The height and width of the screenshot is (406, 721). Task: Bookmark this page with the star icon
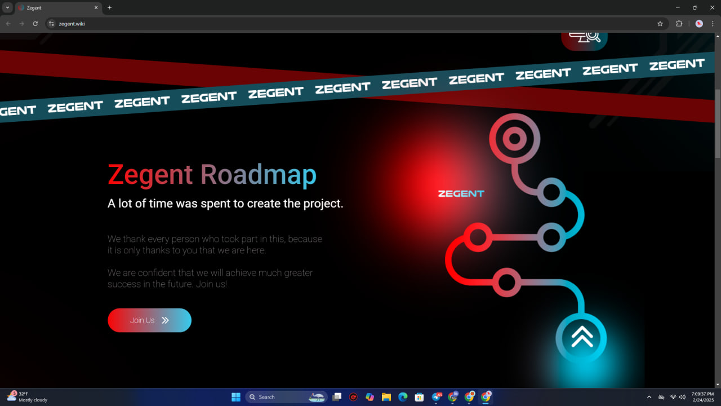point(660,24)
